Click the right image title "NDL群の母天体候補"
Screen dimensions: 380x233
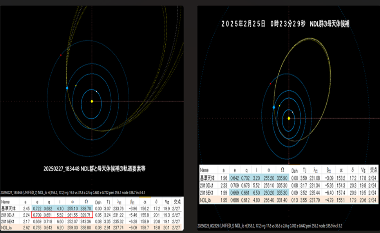330,24
